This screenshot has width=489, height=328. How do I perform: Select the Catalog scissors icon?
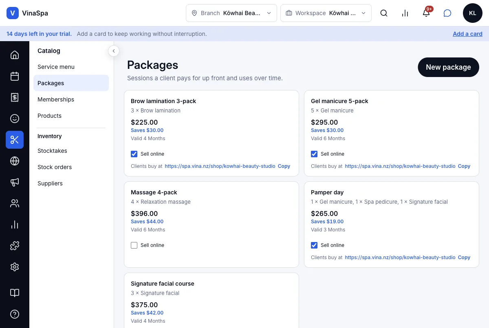point(15,140)
